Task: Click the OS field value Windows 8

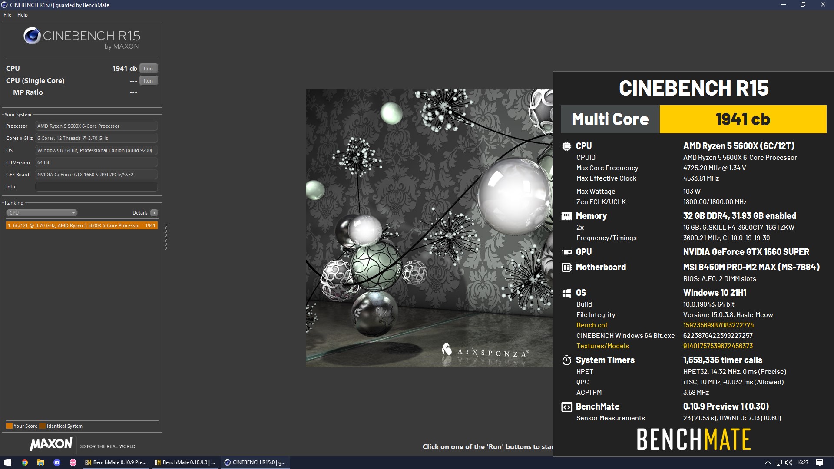Action: pos(96,150)
